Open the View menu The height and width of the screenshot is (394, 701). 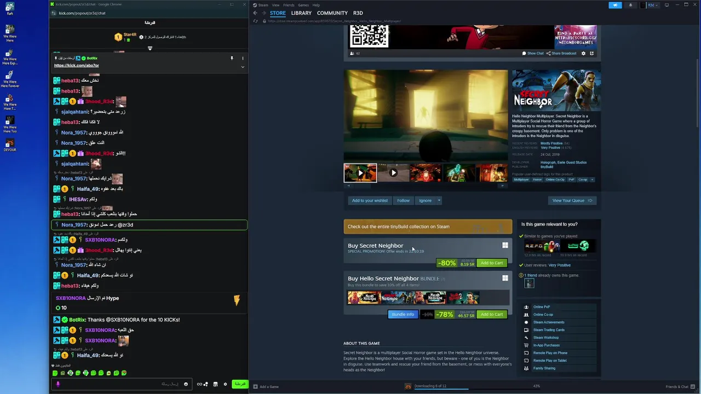click(x=276, y=5)
